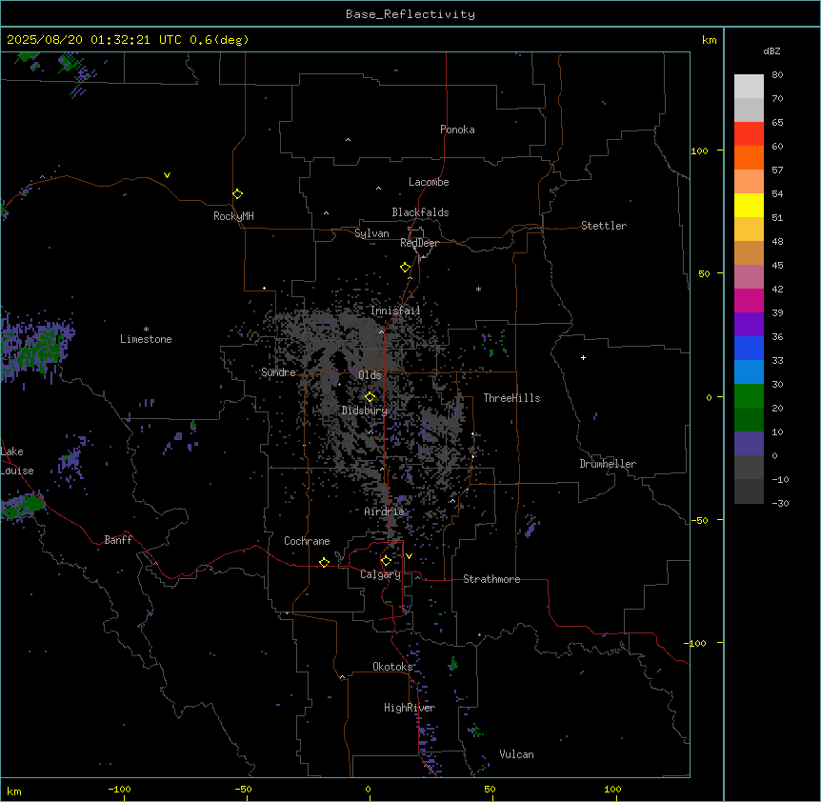Select the yellow diamond marker south of RedDeer

(x=406, y=268)
